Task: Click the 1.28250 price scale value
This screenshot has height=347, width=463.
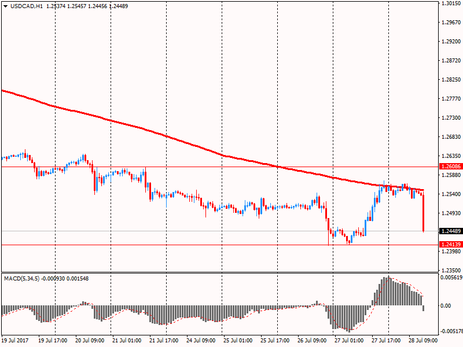Action: pos(451,80)
